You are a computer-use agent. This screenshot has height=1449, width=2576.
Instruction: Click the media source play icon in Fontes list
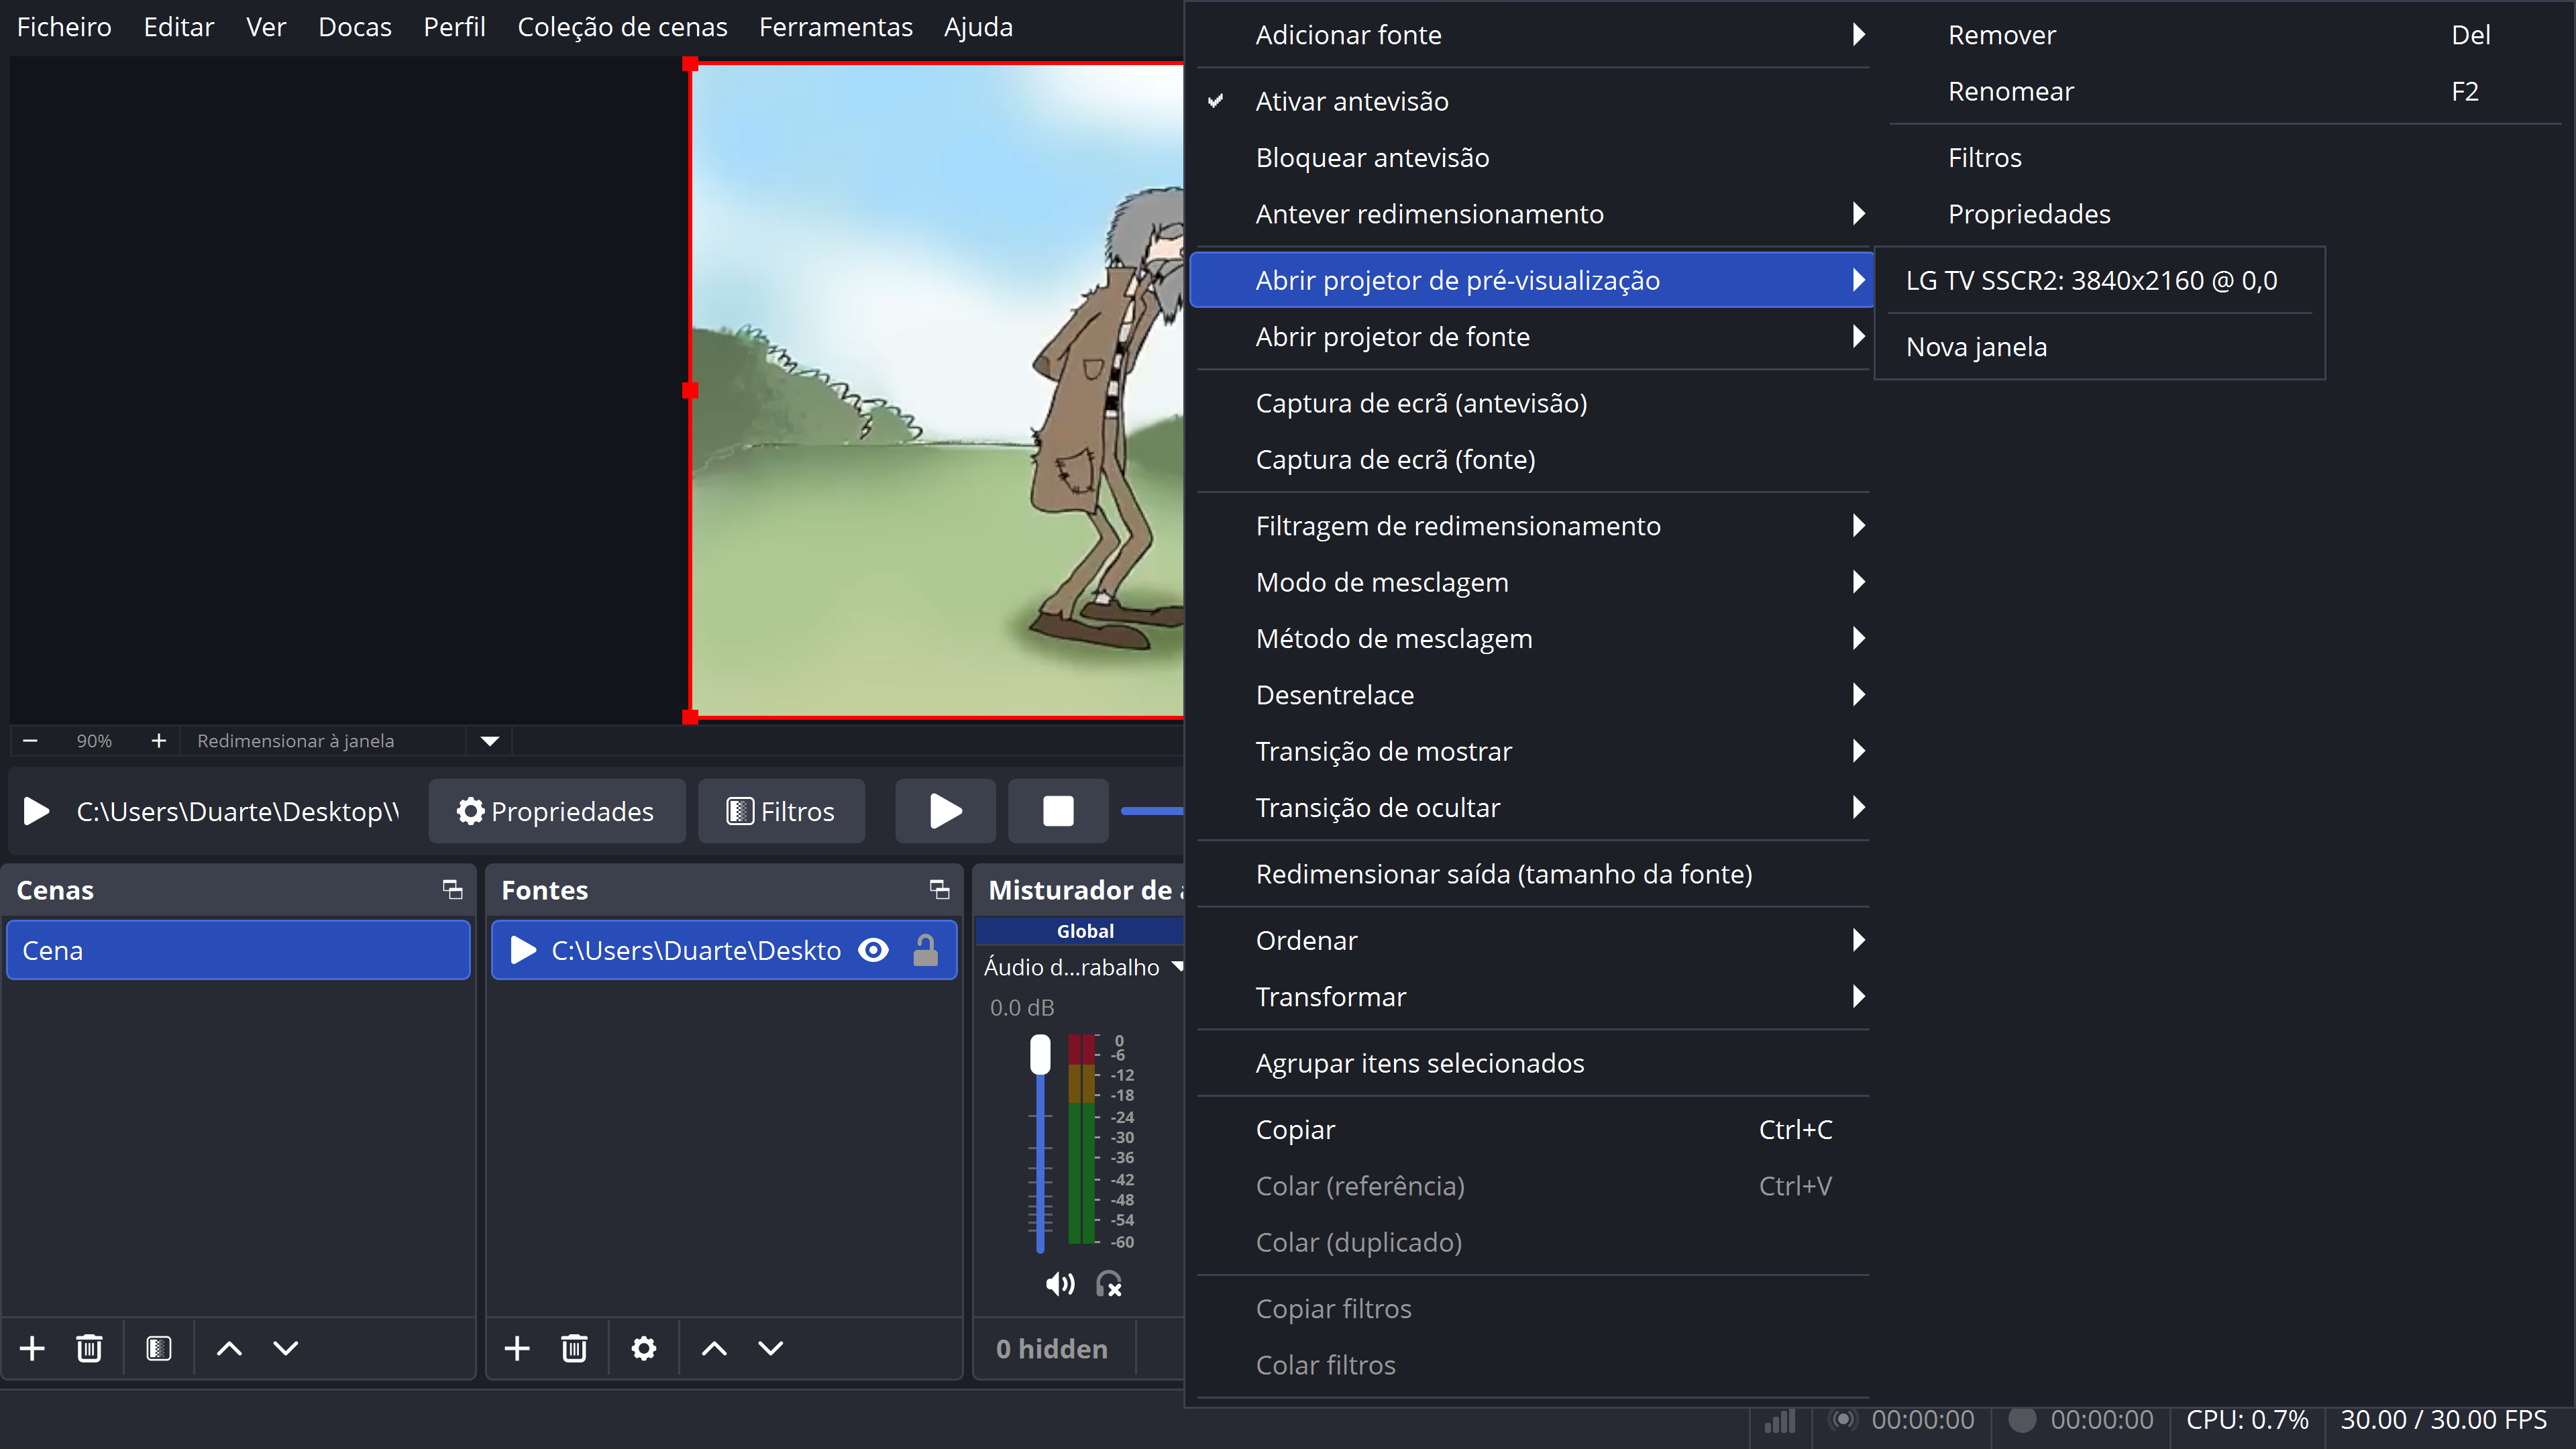click(523, 950)
